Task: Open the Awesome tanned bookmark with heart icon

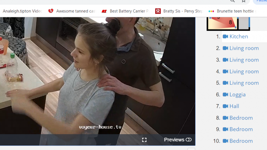Action: 75,11
